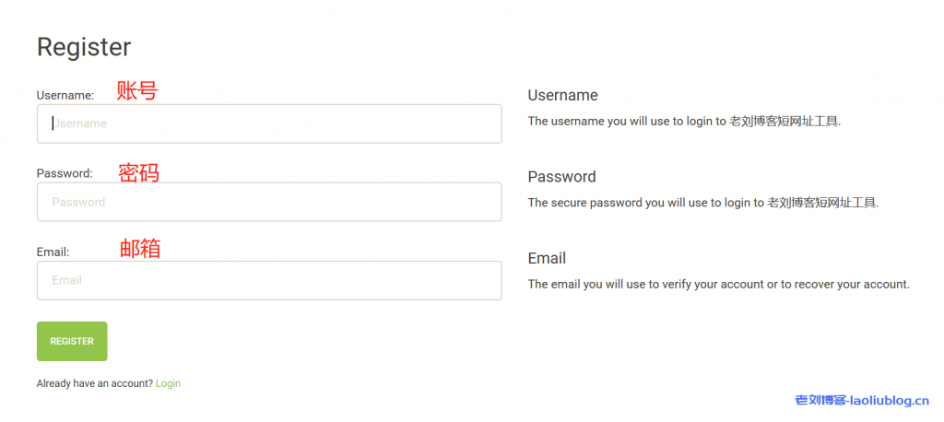
Task: Click the "Email:" field label
Action: (x=53, y=252)
